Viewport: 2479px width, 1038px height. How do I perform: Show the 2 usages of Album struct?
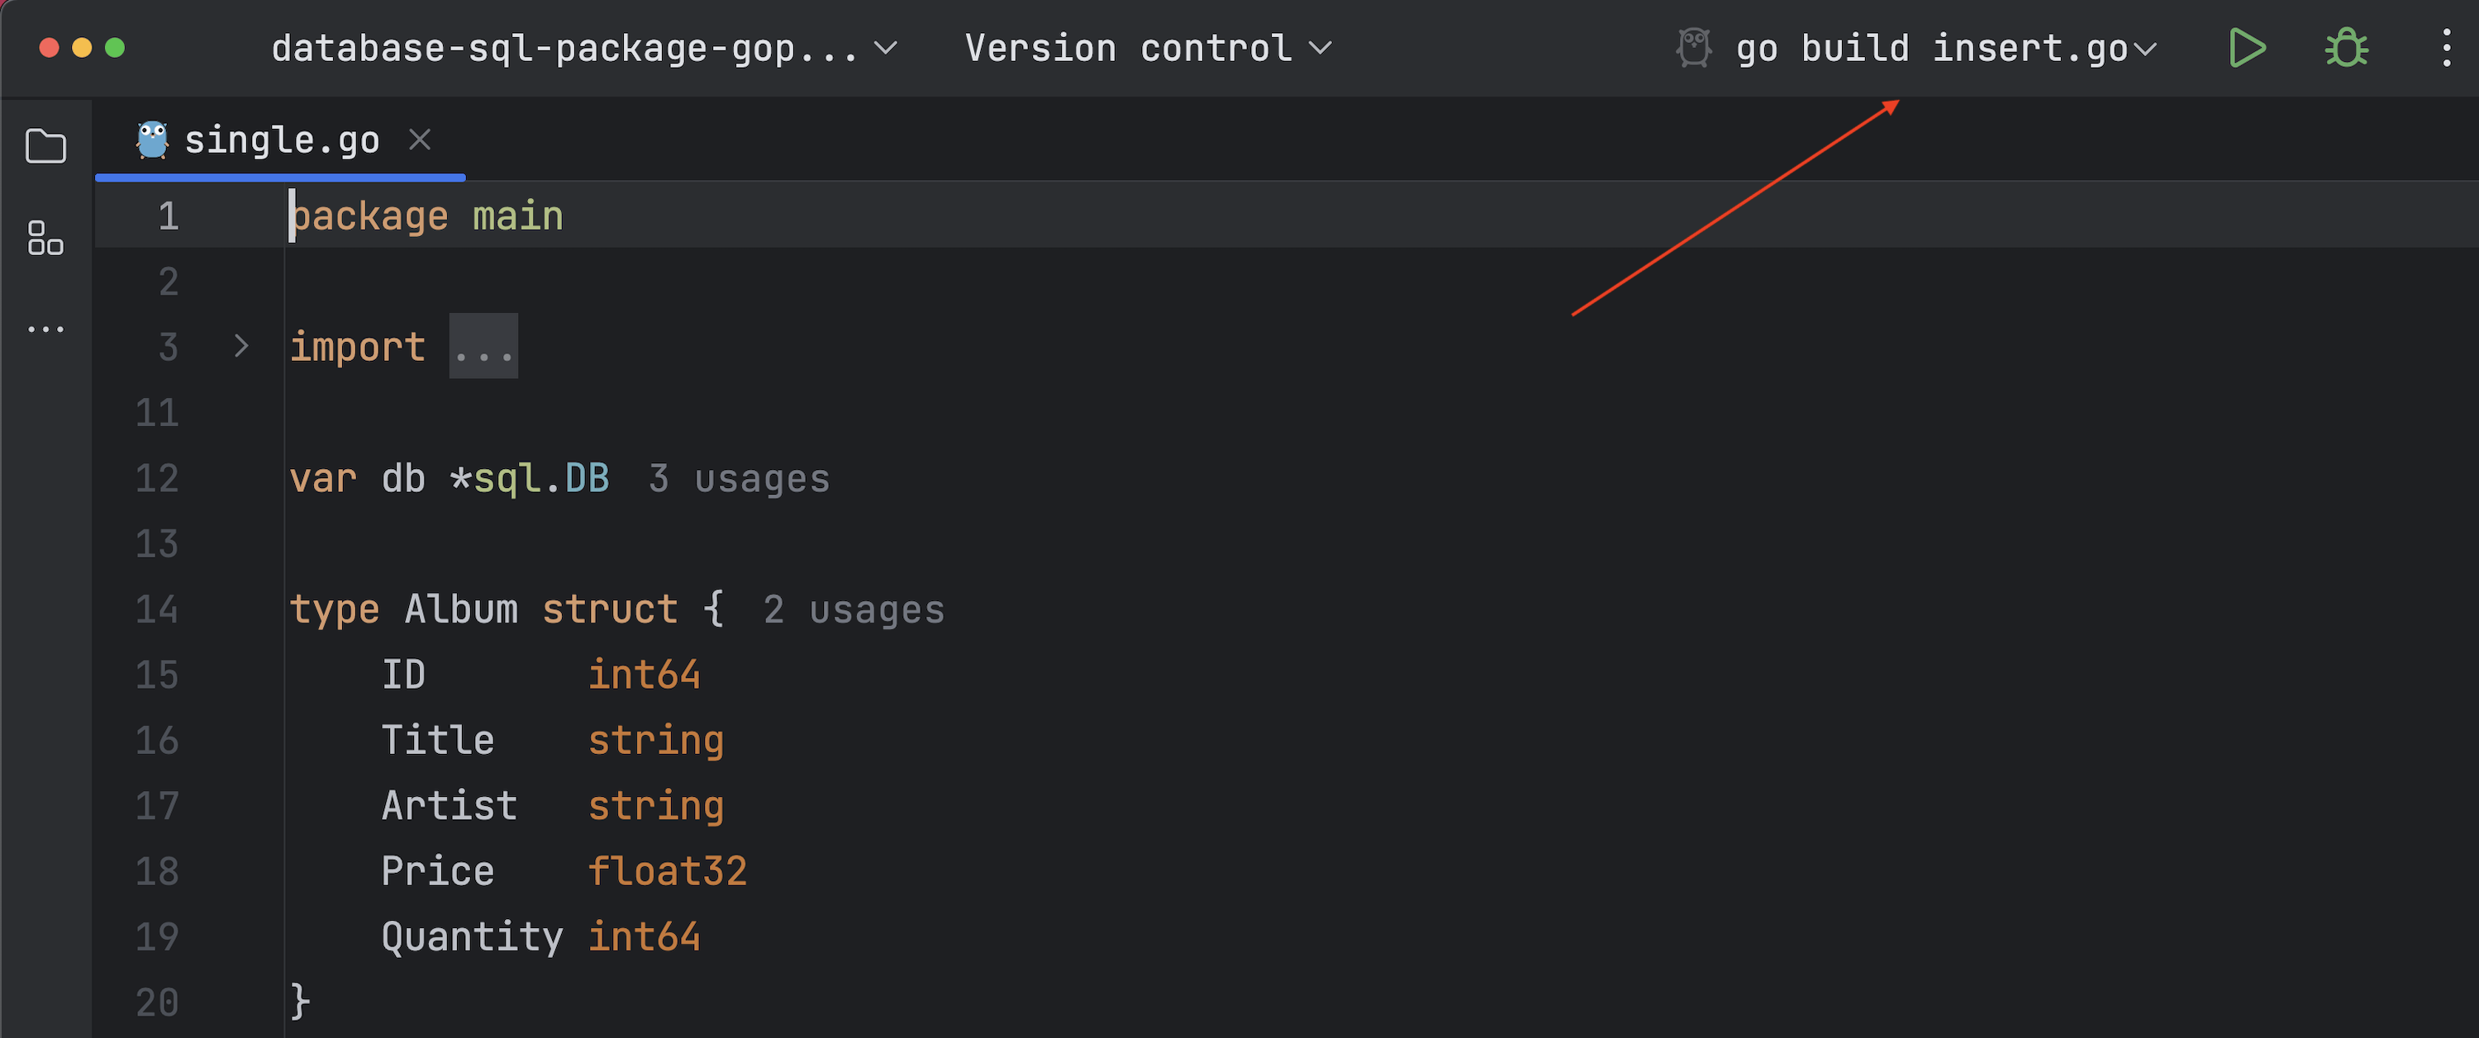pos(853,610)
